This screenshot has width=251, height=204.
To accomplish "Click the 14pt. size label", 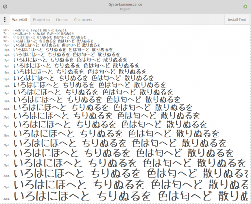I will coord(7,66).
